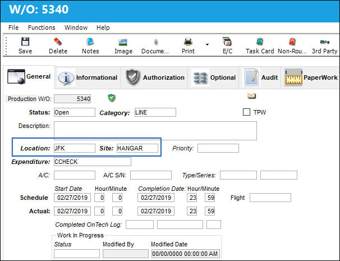Open the Help menu
The height and width of the screenshot is (261, 340).
(103, 28)
